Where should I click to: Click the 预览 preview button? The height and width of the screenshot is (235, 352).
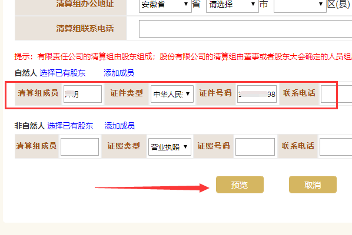(x=240, y=185)
